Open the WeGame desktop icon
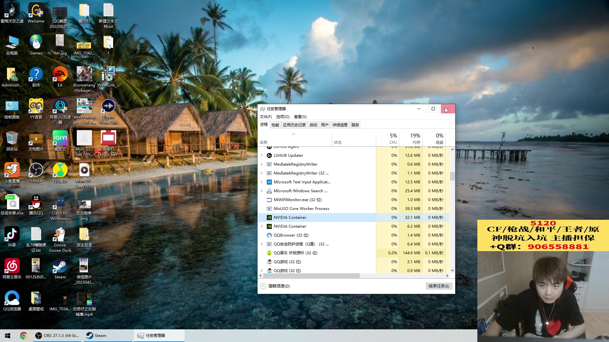Screen dimensions: 609x342 point(36,13)
